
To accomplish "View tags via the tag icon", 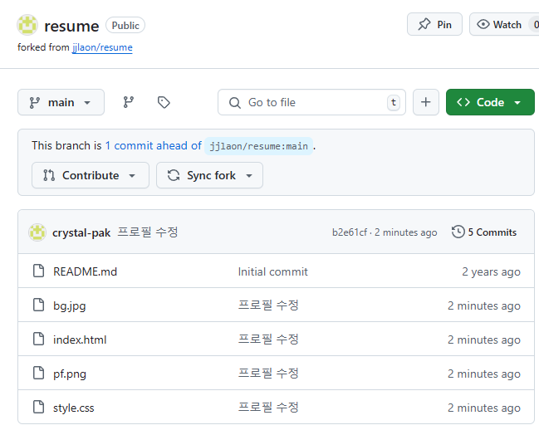I will point(164,102).
